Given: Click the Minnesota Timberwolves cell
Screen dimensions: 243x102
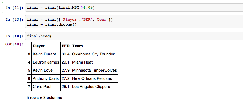Looking at the screenshot, I should [x=94, y=70].
